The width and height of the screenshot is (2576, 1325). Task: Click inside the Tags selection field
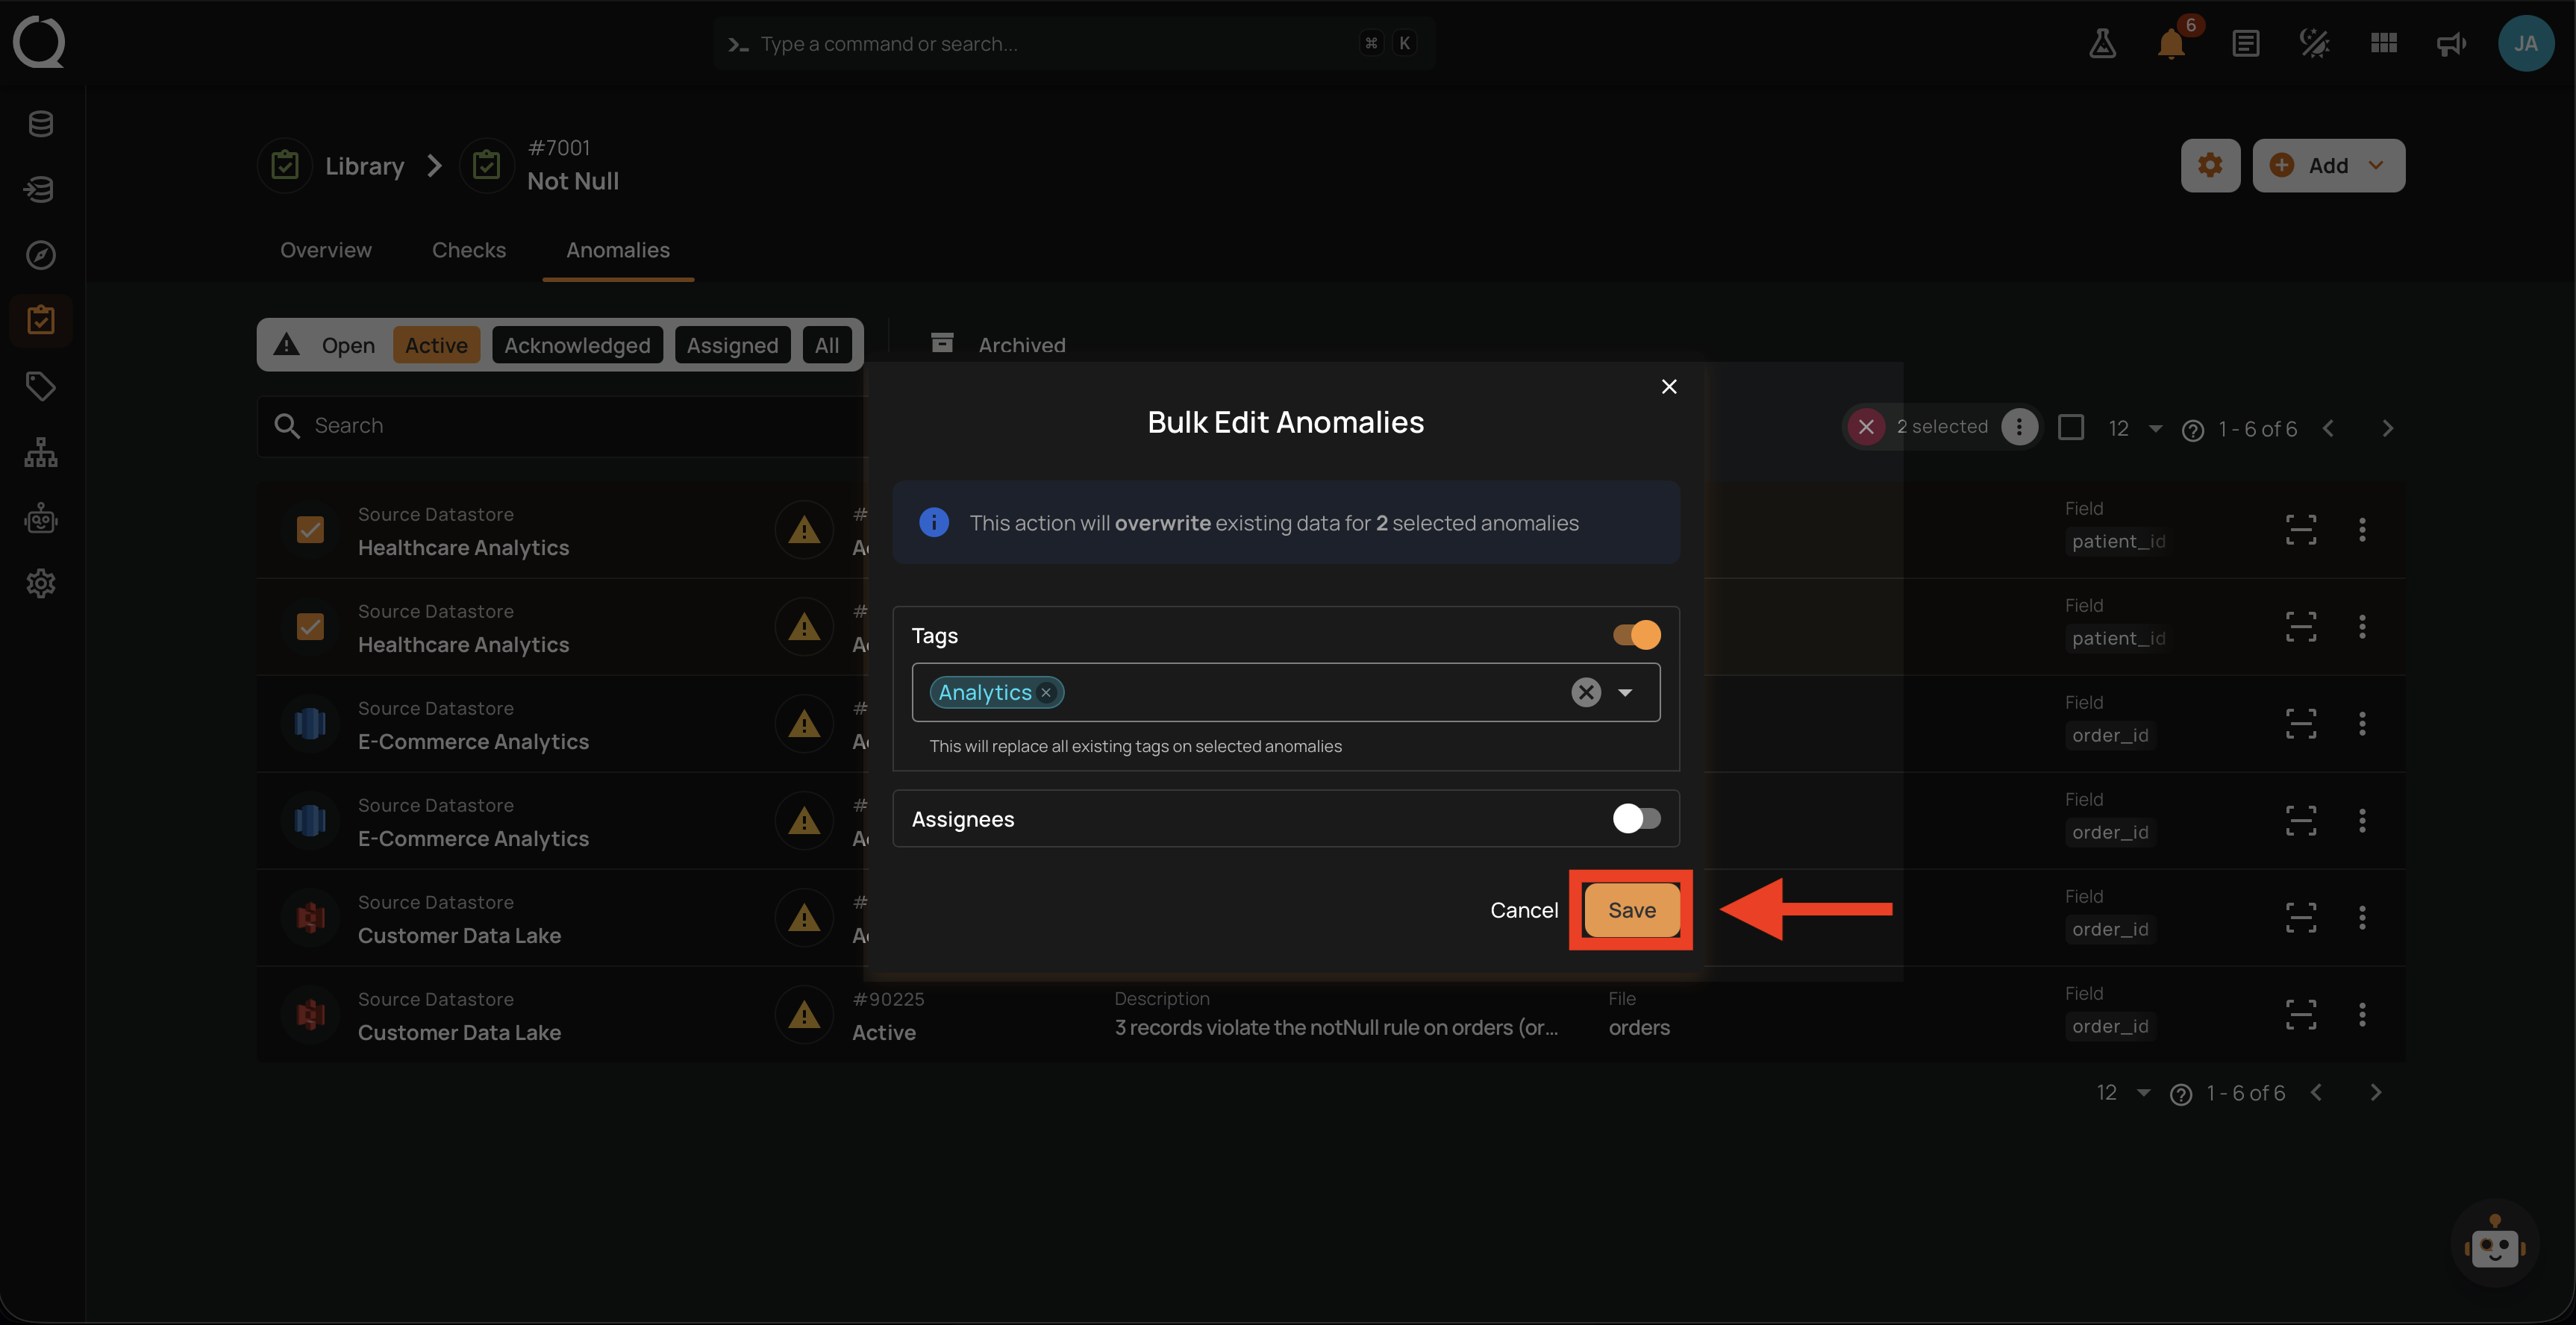click(1286, 692)
